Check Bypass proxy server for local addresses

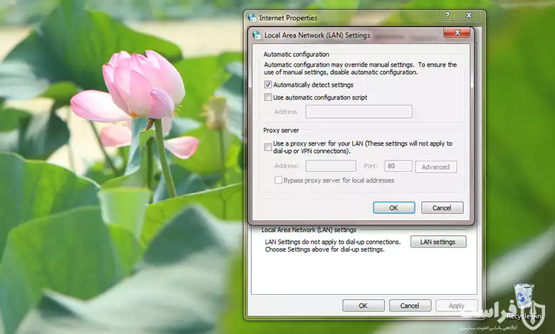(x=278, y=181)
